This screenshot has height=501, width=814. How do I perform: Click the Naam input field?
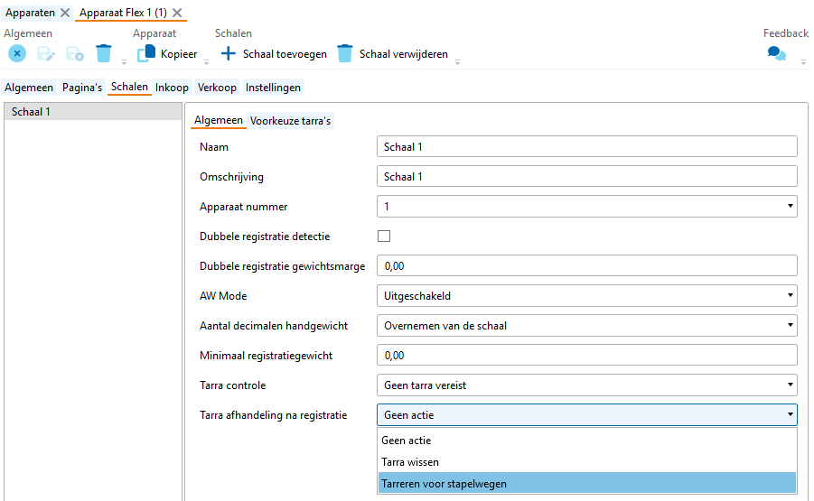pyautogui.click(x=587, y=147)
